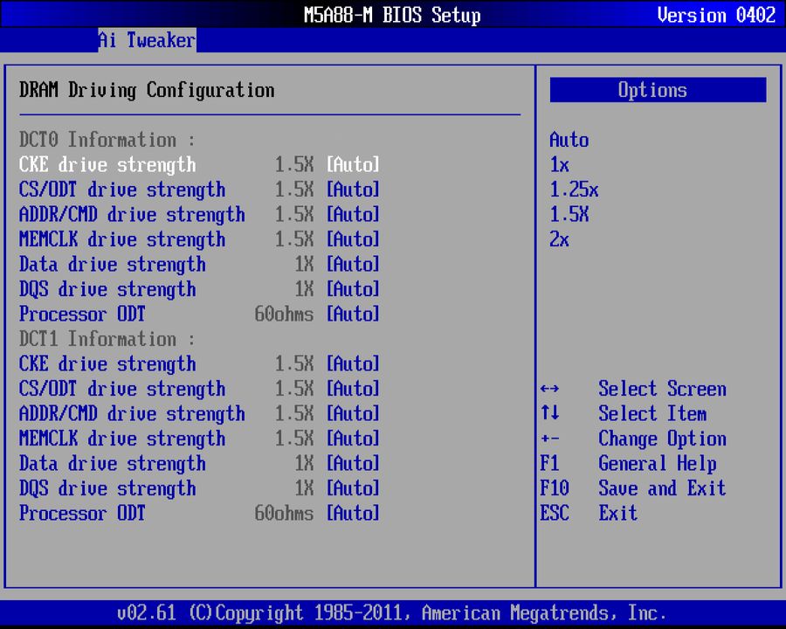Select DCT0 Processor ODT Auto value
Image resolution: width=786 pixels, height=629 pixels.
coord(353,314)
